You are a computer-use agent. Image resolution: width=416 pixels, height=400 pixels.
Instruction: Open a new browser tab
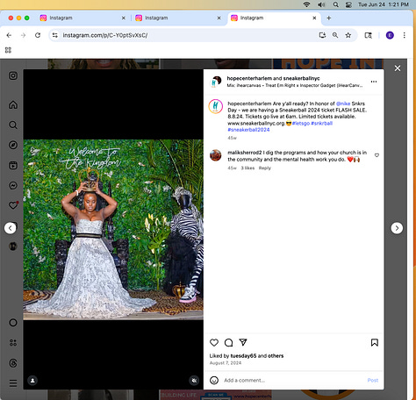328,18
